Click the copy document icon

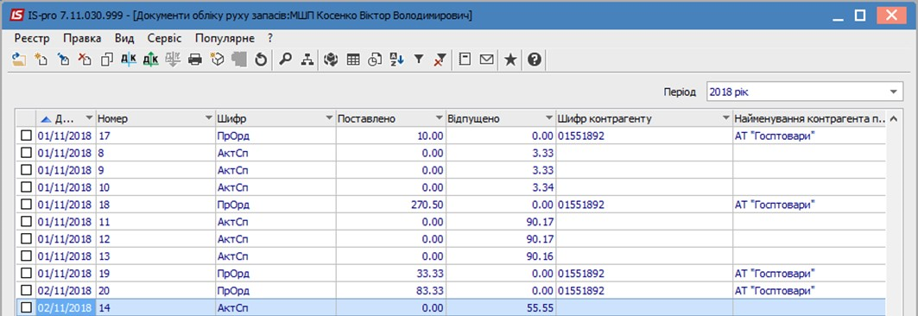click(106, 59)
